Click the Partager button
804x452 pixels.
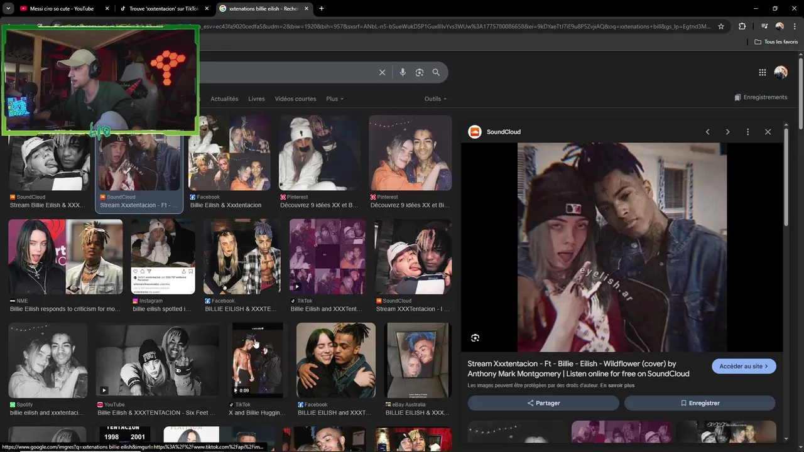point(543,403)
